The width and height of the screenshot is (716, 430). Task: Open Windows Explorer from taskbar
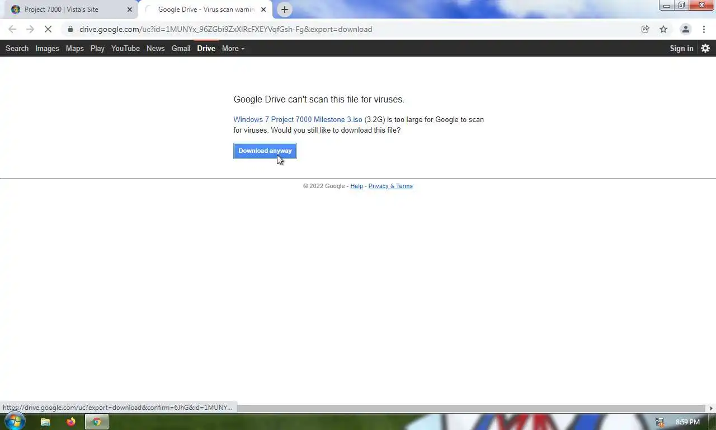pyautogui.click(x=45, y=422)
